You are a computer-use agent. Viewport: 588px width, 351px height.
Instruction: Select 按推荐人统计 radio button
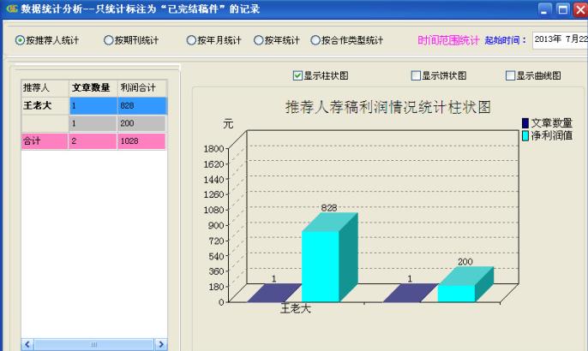tap(20, 40)
